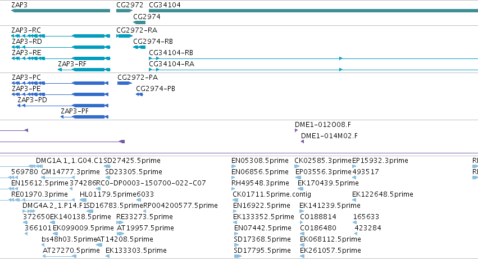Viewport: 478px width, 259px height.
Task: Select the ZAP3-PD protein label
Action: [33, 100]
